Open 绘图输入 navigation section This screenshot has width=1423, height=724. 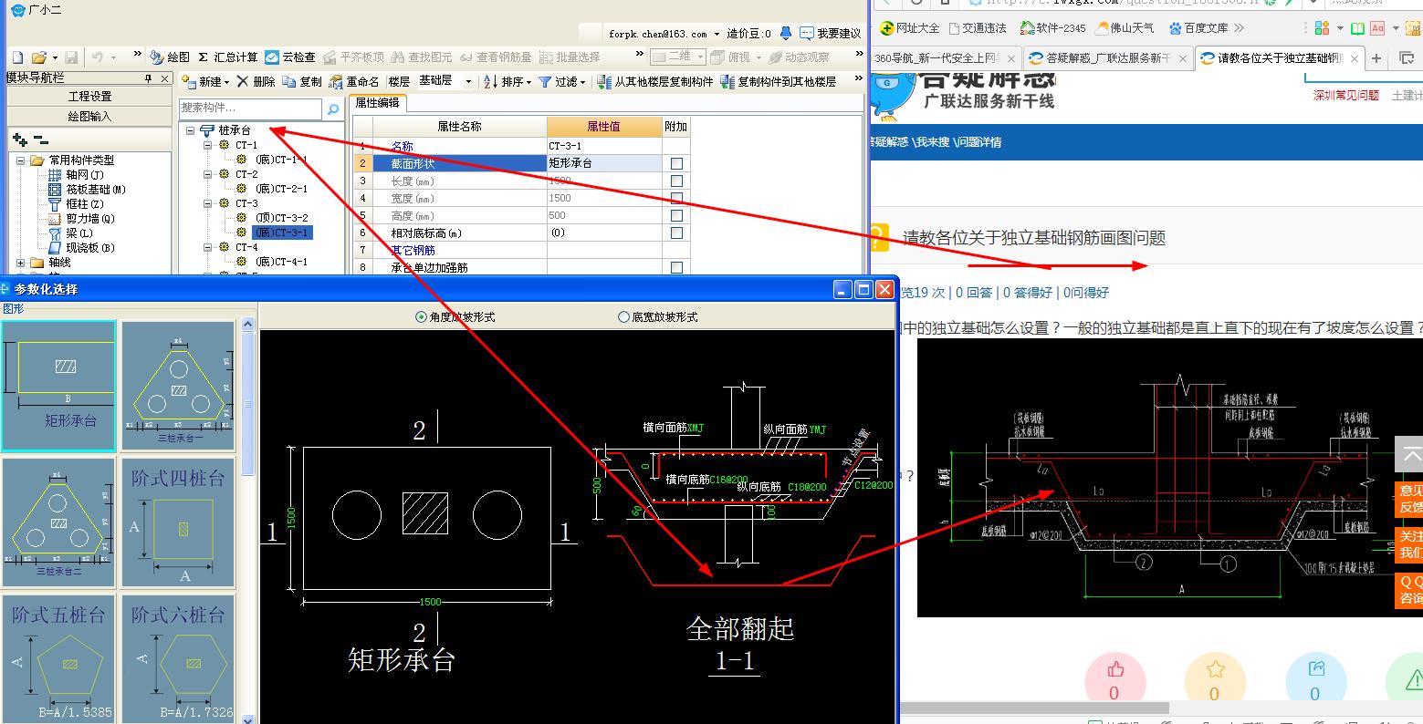coord(89,117)
